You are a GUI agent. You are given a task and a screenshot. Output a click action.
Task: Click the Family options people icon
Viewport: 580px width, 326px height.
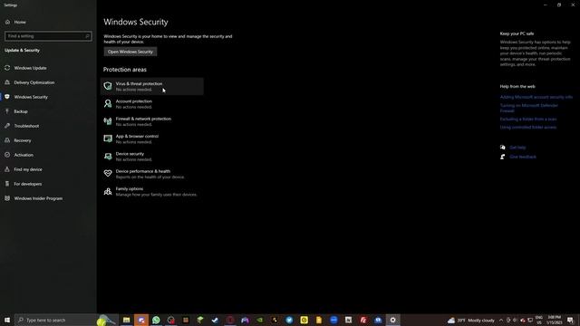(108, 191)
